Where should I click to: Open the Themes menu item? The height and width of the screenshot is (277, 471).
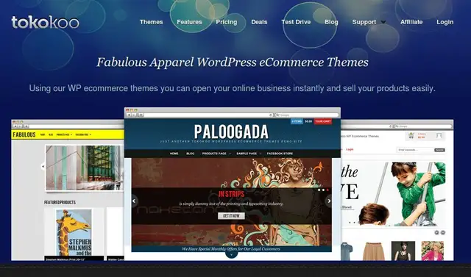tap(151, 22)
